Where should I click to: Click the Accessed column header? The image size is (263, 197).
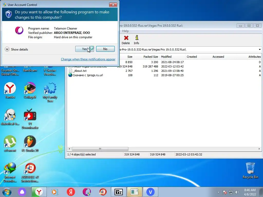pyautogui.click(x=224, y=57)
